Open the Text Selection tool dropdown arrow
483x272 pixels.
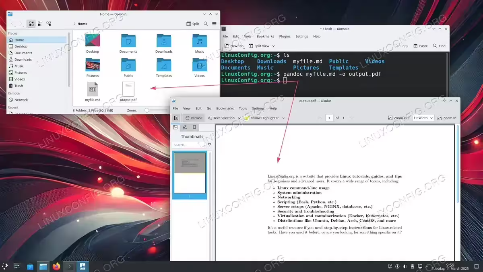(x=239, y=118)
